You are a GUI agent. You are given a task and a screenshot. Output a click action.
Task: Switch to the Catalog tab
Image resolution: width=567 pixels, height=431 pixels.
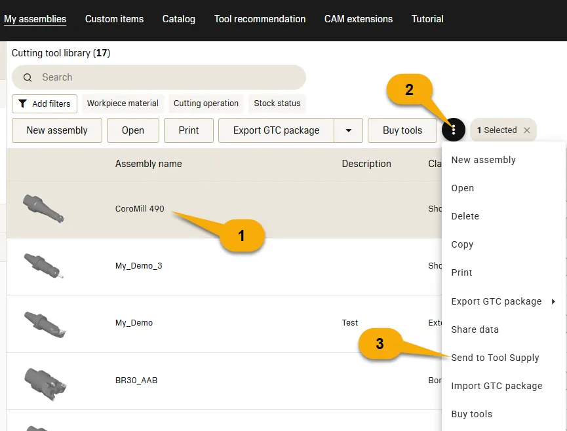179,19
